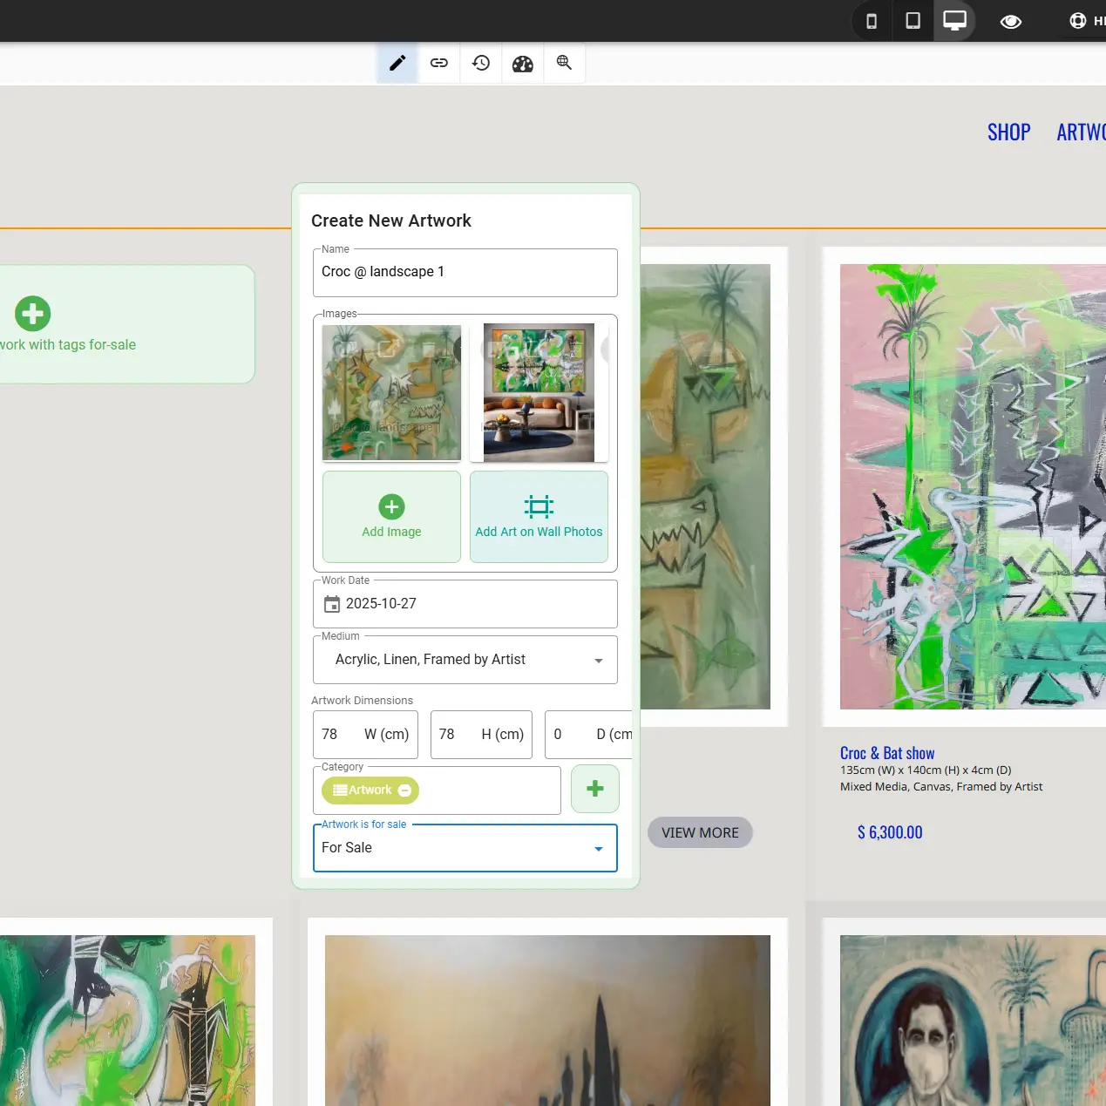Open the history clock tool

pos(481,63)
